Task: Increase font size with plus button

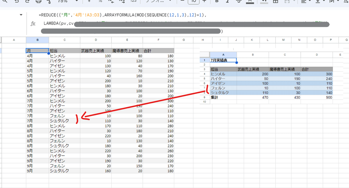Action: [x=204, y=1]
